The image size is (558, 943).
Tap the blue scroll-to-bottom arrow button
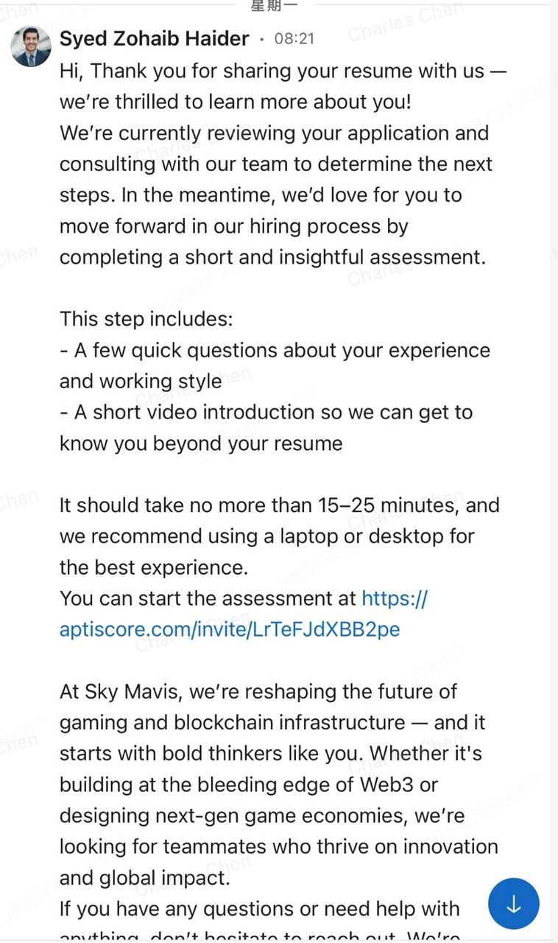[x=513, y=903]
